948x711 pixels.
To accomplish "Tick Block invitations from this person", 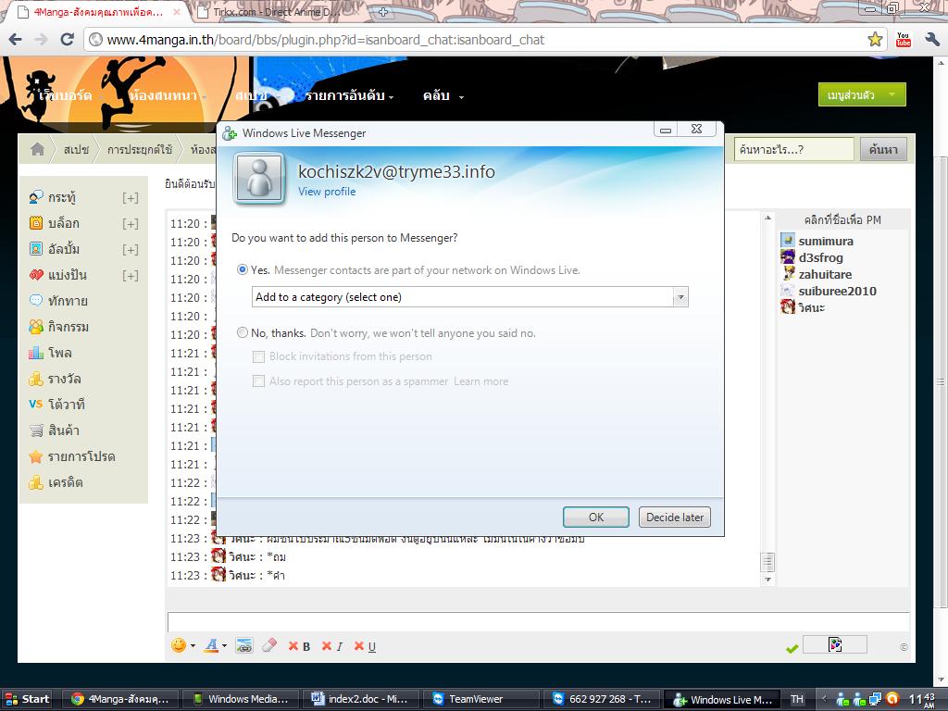I will [x=259, y=356].
